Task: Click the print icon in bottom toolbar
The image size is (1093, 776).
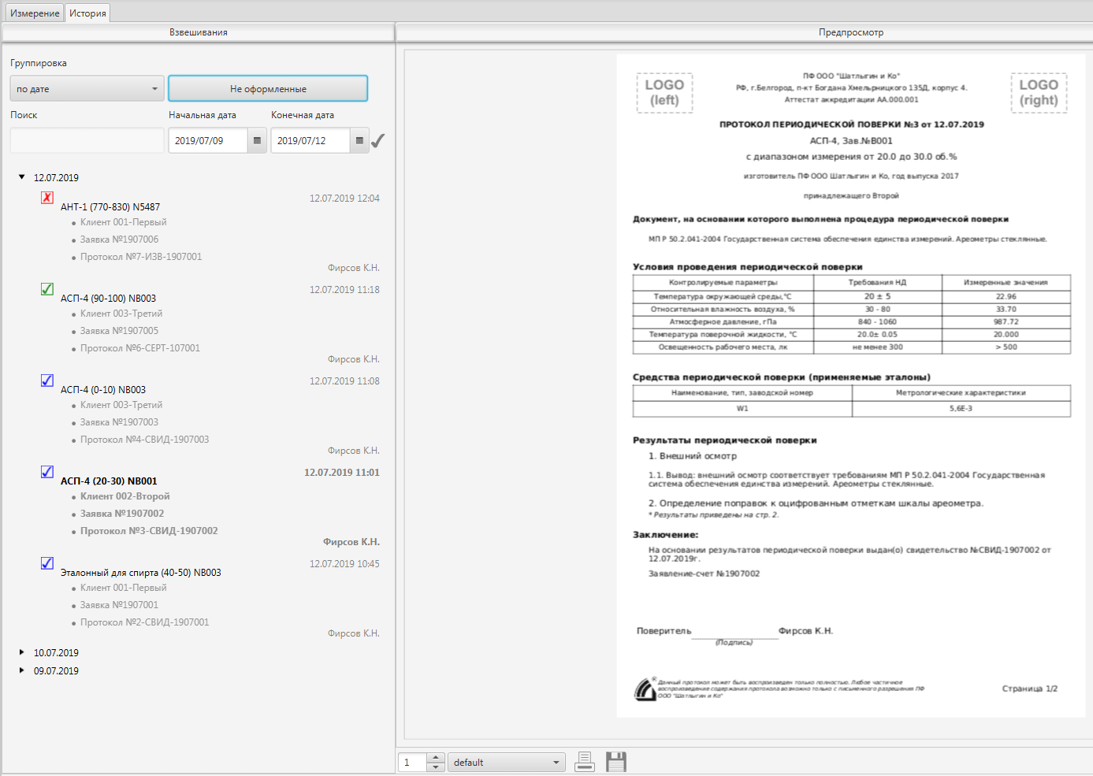Action: coord(584,761)
